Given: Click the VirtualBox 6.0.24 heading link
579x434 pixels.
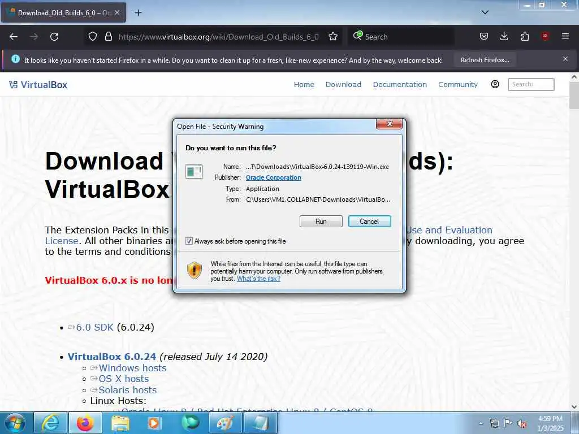Looking at the screenshot, I should click(x=112, y=357).
